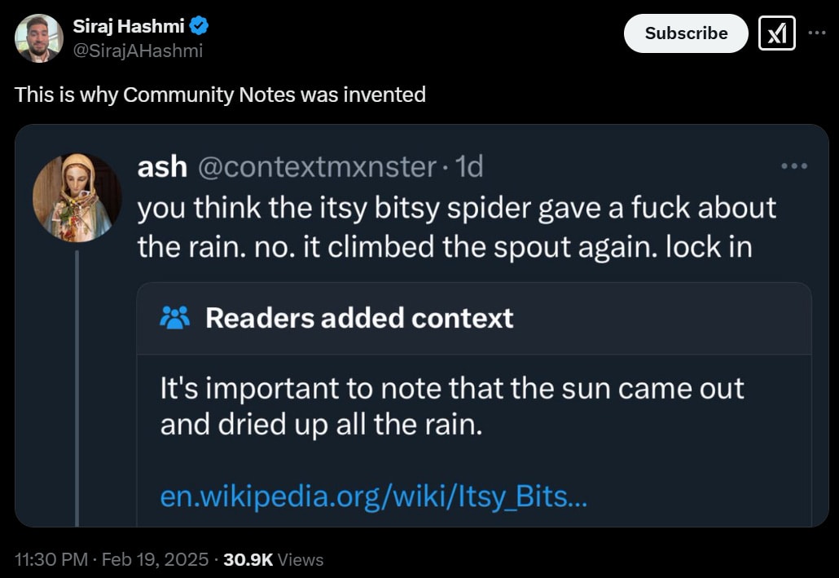Screen dimensions: 839x578
Task: Open the post's three-dot more menu
Action: coord(816,33)
